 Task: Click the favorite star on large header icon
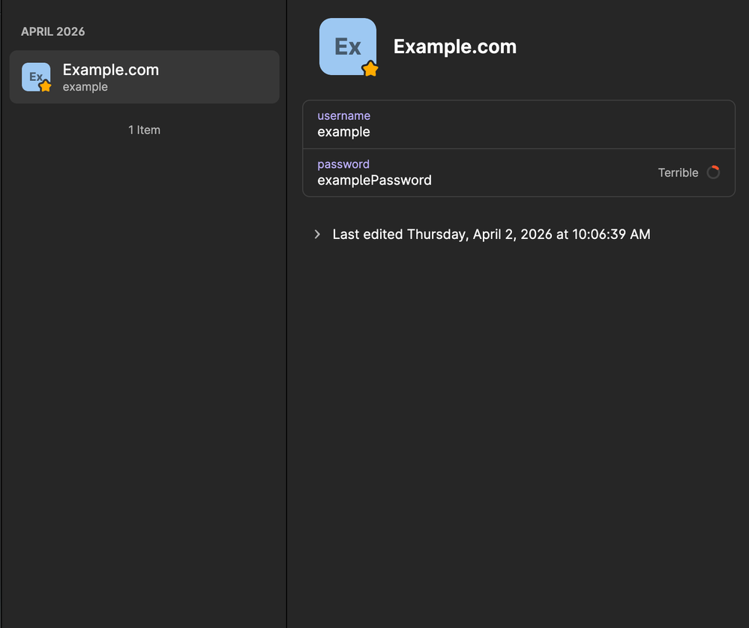tap(370, 69)
